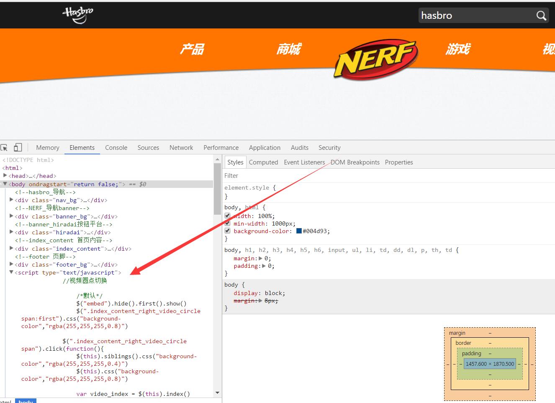The image size is (555, 403).
Task: Click the display: block property value
Action: coord(274,293)
